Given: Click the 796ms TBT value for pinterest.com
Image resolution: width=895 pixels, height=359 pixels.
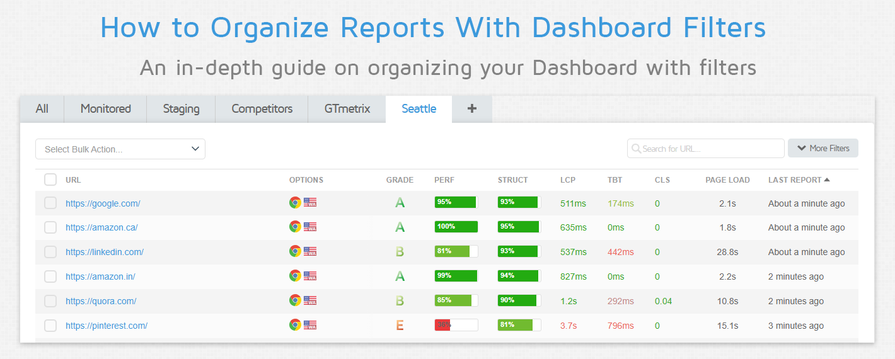Looking at the screenshot, I should [621, 326].
